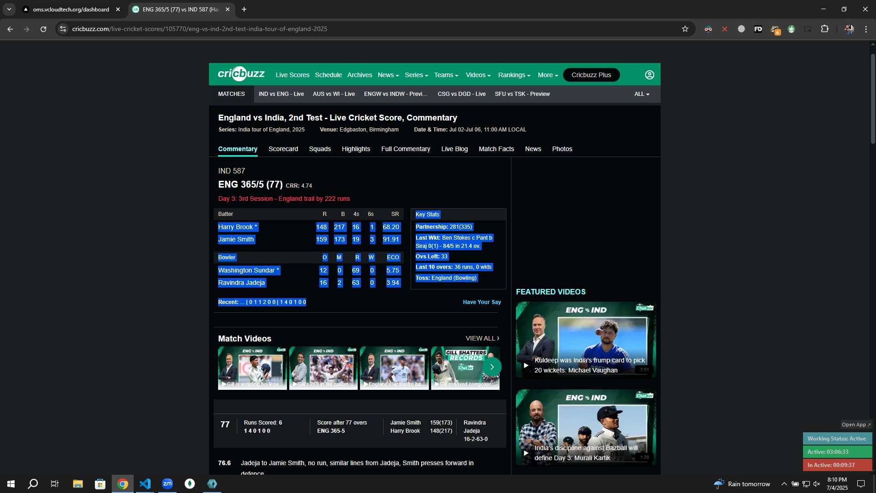Open the tab search dropdown arrow

coord(9,9)
